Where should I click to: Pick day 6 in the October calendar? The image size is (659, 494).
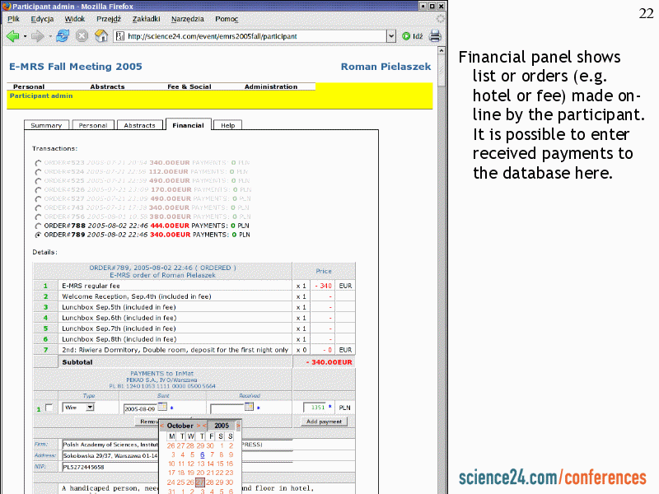[x=202, y=454]
